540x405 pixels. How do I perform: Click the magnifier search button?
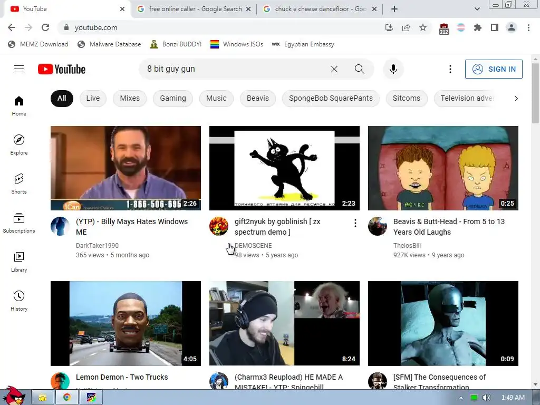359,69
